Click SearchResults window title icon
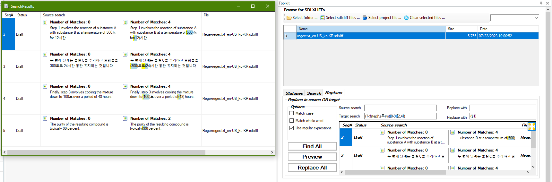The height and width of the screenshot is (182, 552). point(6,6)
